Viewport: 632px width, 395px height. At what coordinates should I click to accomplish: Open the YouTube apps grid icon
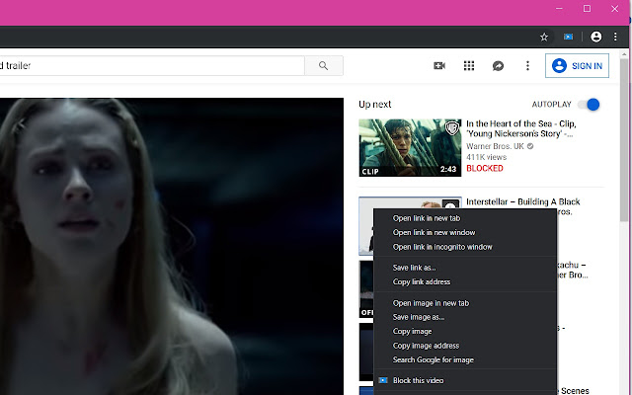(469, 66)
